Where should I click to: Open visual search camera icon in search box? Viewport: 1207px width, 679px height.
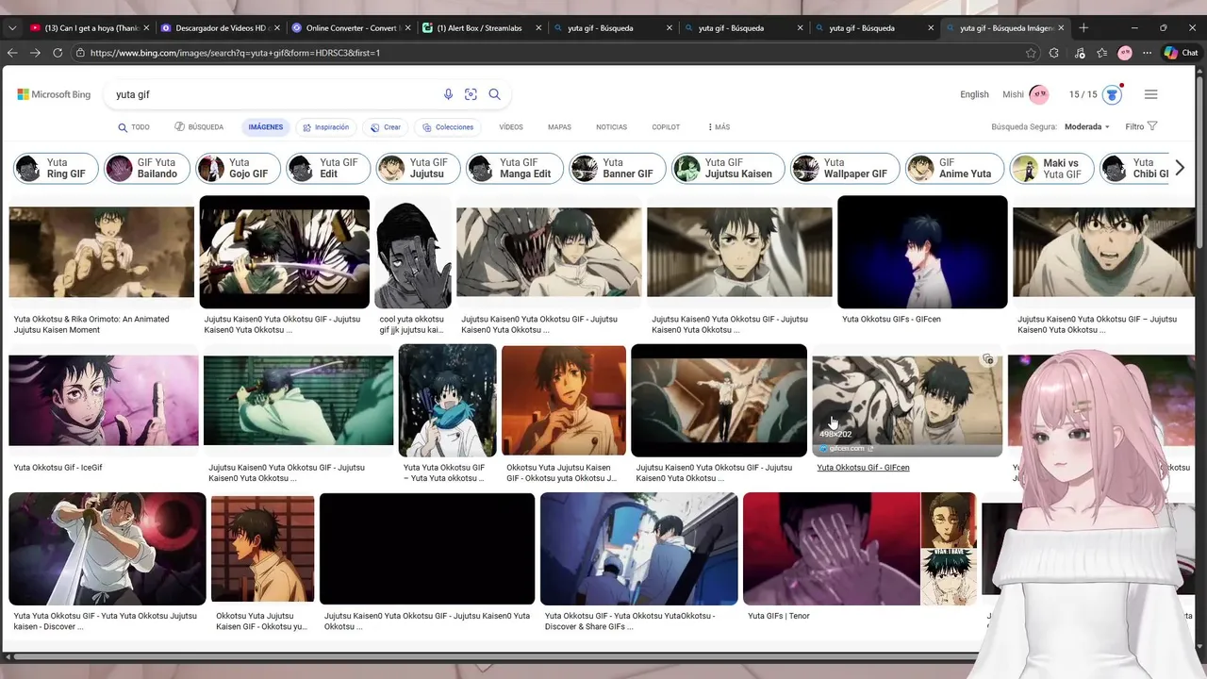(471, 94)
